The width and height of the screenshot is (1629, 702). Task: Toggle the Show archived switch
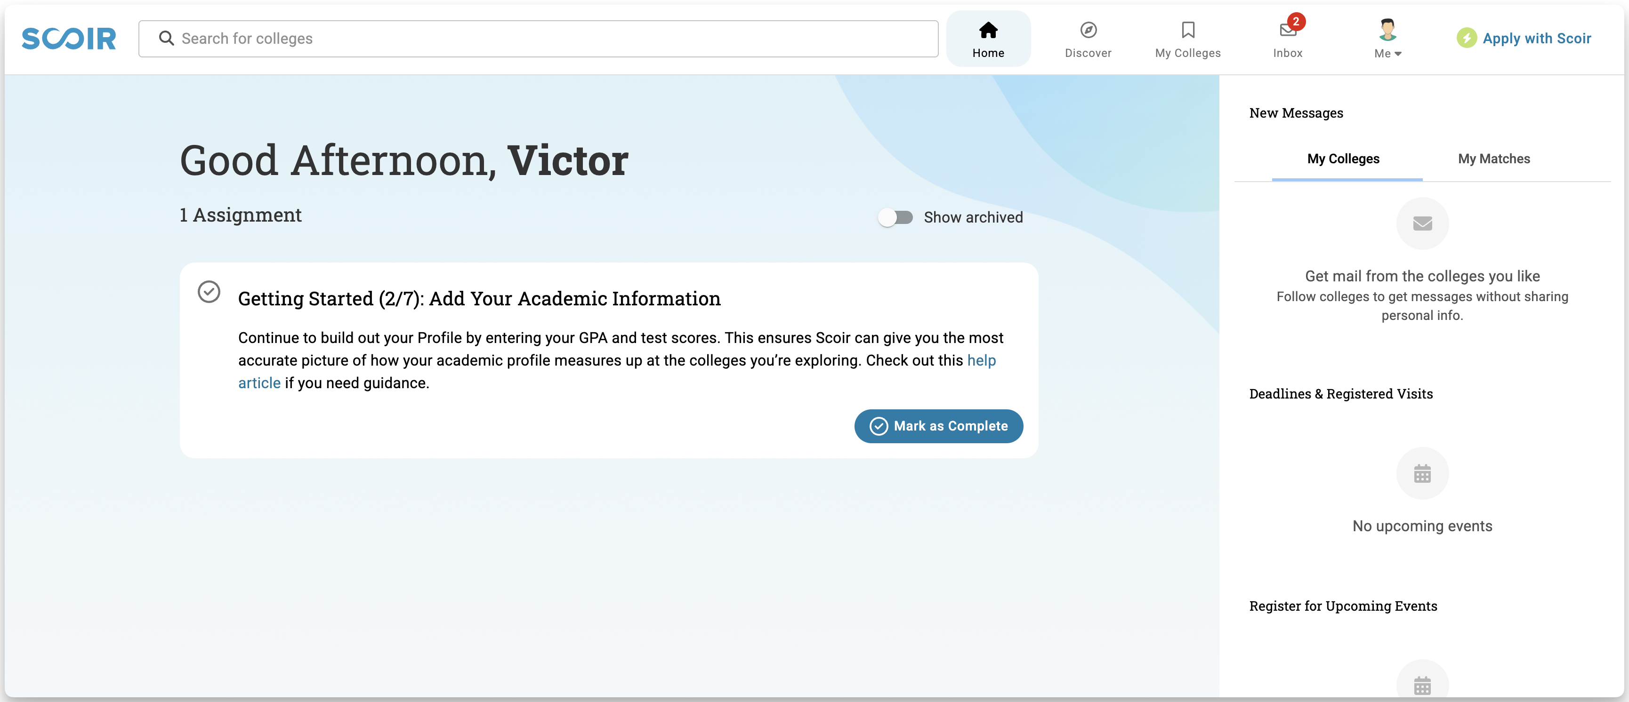tap(895, 217)
